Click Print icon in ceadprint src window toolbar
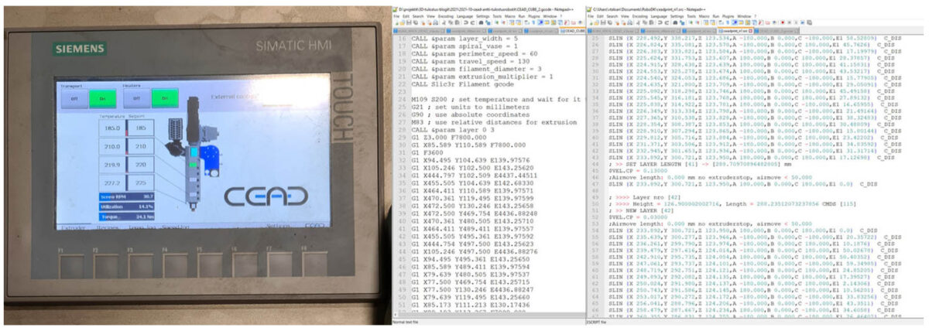Image resolution: width=929 pixels, height=331 pixels. (x=629, y=22)
